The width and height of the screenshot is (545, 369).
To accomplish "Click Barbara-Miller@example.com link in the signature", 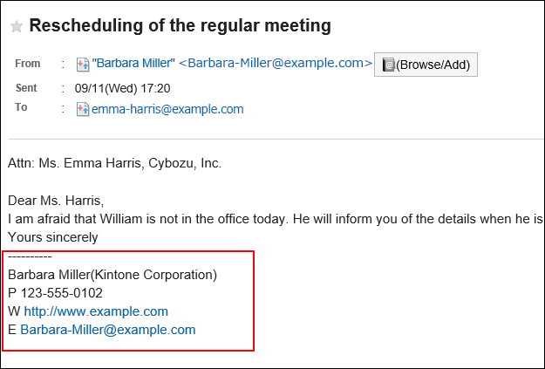I will click(x=108, y=330).
